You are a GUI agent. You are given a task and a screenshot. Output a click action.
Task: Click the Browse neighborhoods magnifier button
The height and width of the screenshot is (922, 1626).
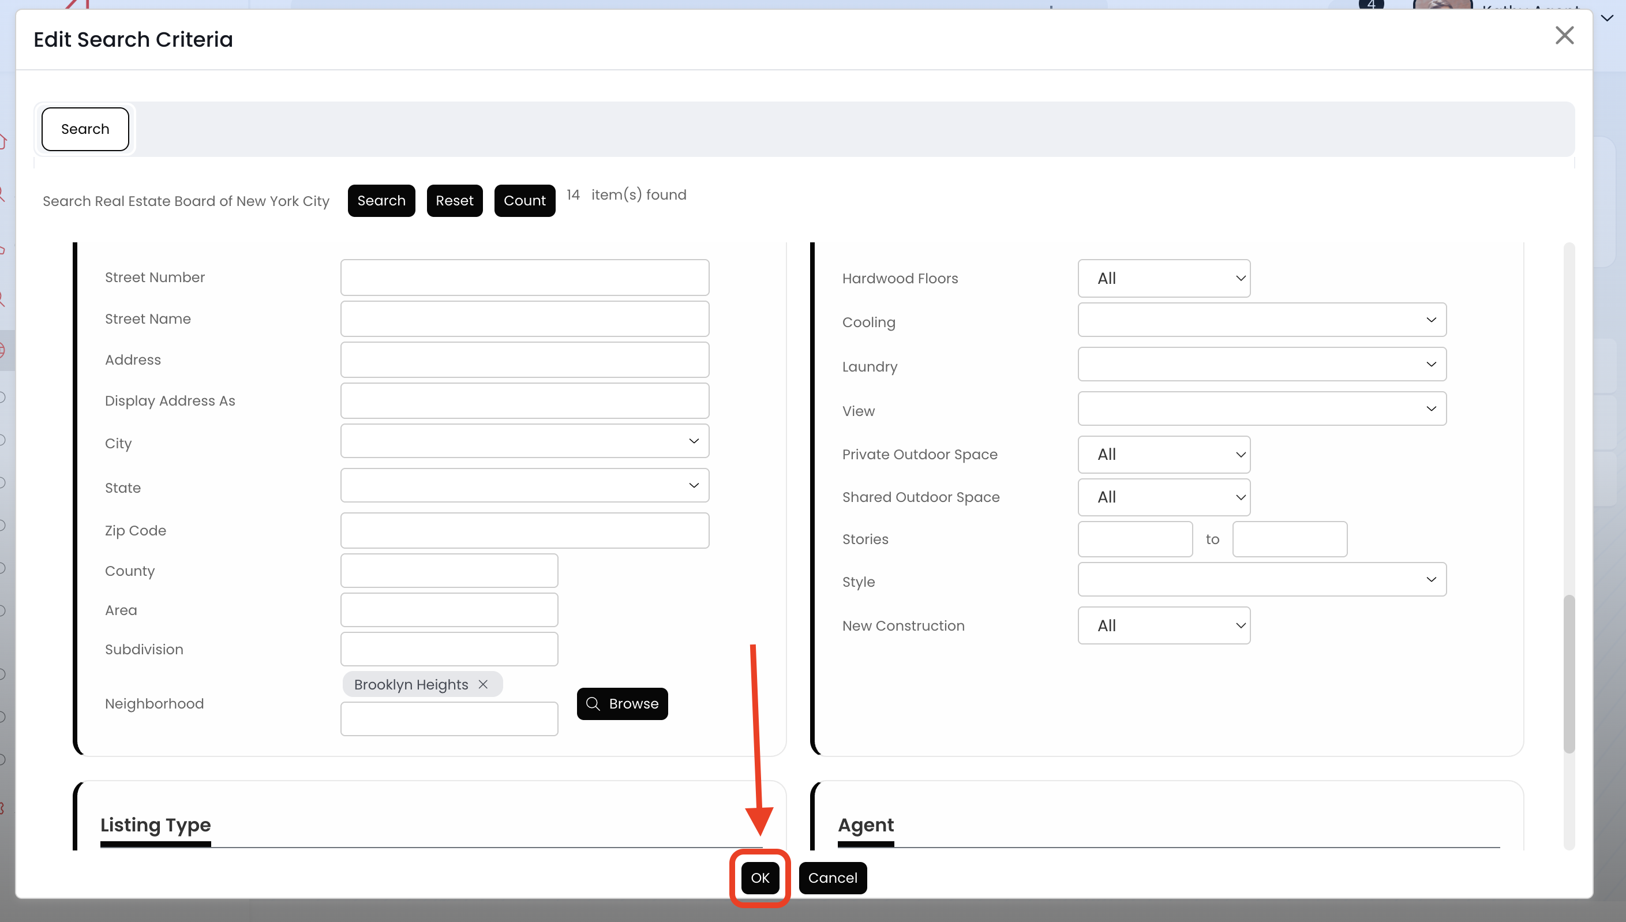pos(622,703)
